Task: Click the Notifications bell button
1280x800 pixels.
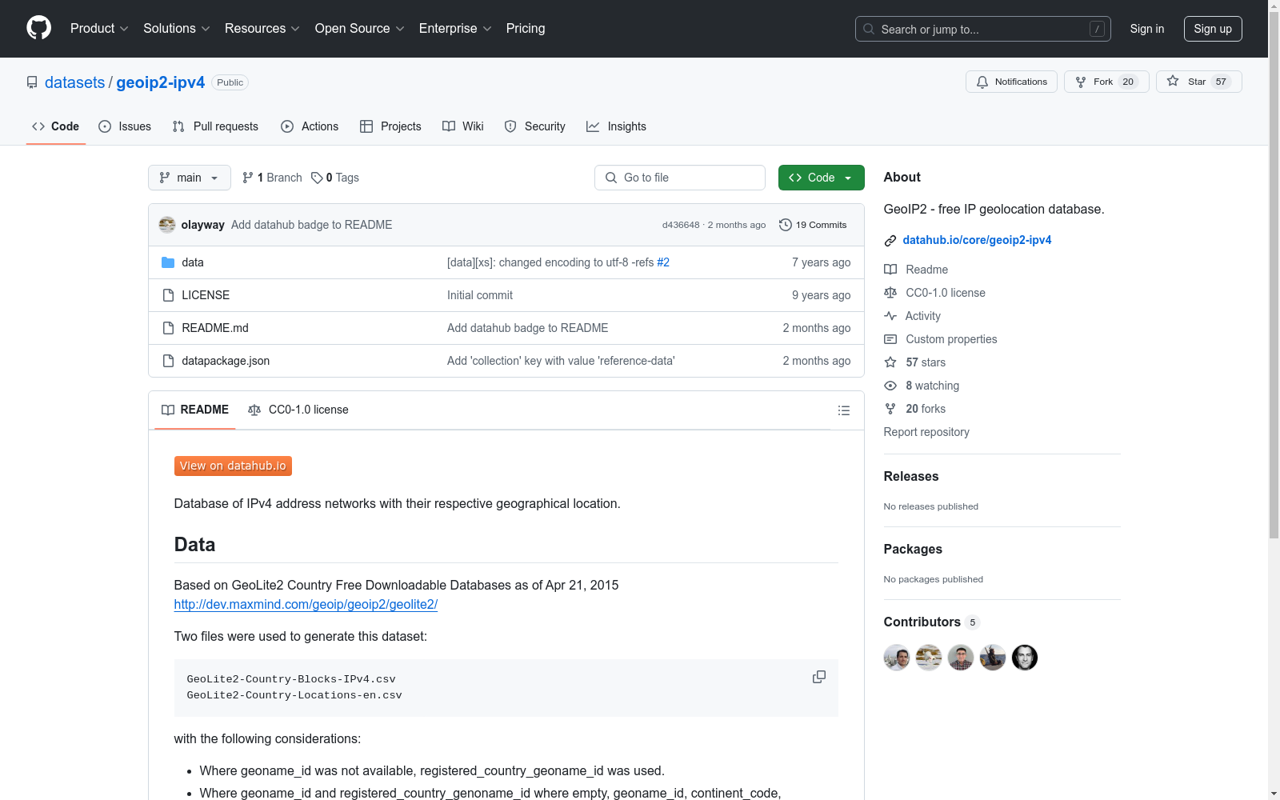Action: tap(1011, 82)
